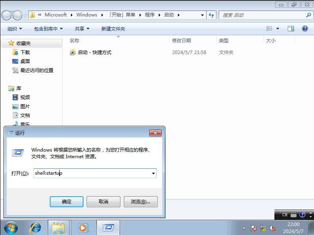The image size is (314, 235).
Task: Select the Microsoft breadcrumb segment
Action: point(56,15)
